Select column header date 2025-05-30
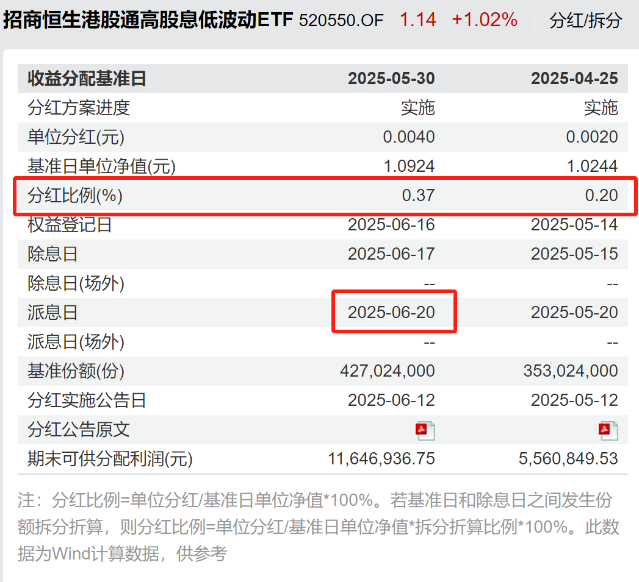This screenshot has width=639, height=582. (x=391, y=79)
